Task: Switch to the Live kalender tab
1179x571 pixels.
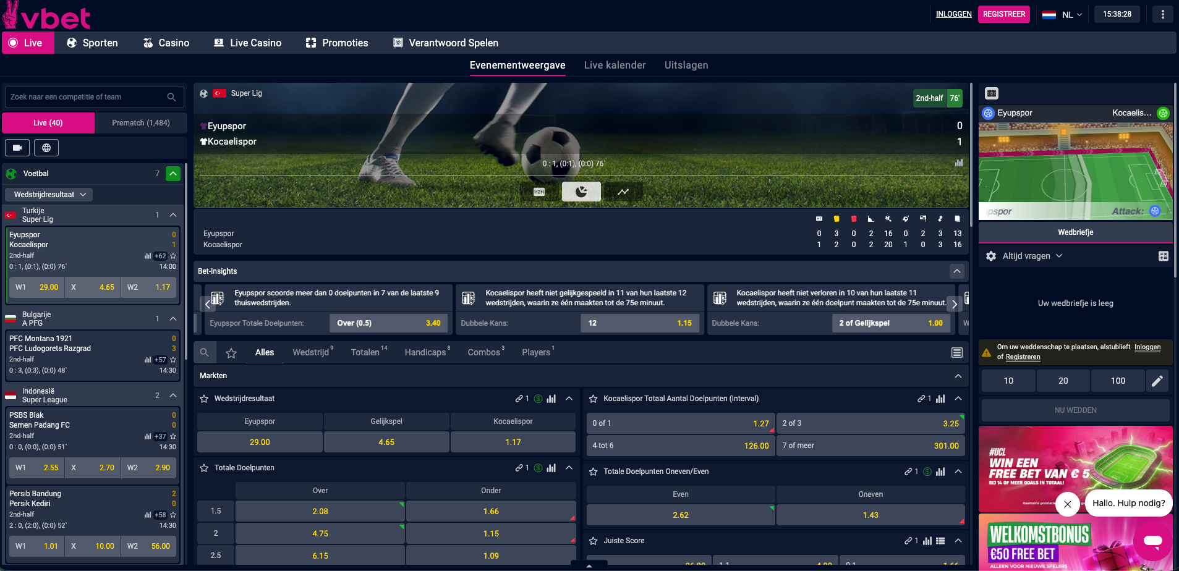Action: 615,65
